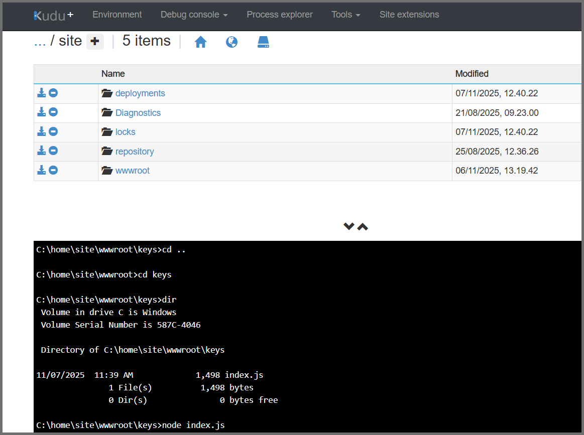Expand console with the up chevron
The width and height of the screenshot is (584, 435).
tap(363, 226)
